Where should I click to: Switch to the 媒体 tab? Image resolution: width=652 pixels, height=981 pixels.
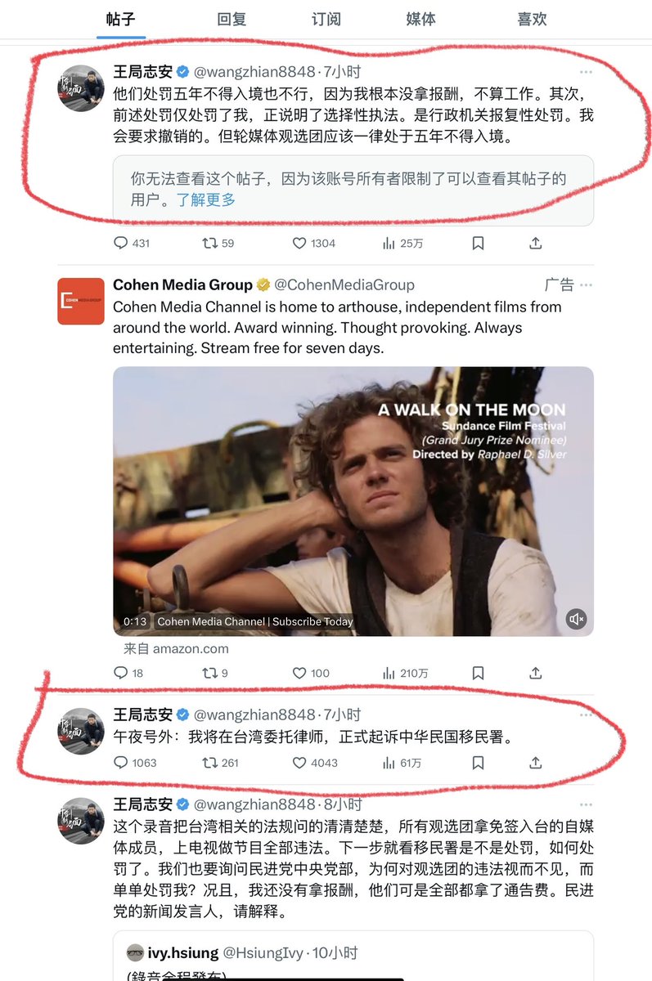pyautogui.click(x=420, y=19)
